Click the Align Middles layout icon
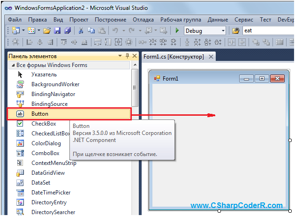This screenshot has width=295, height=216. point(74,42)
